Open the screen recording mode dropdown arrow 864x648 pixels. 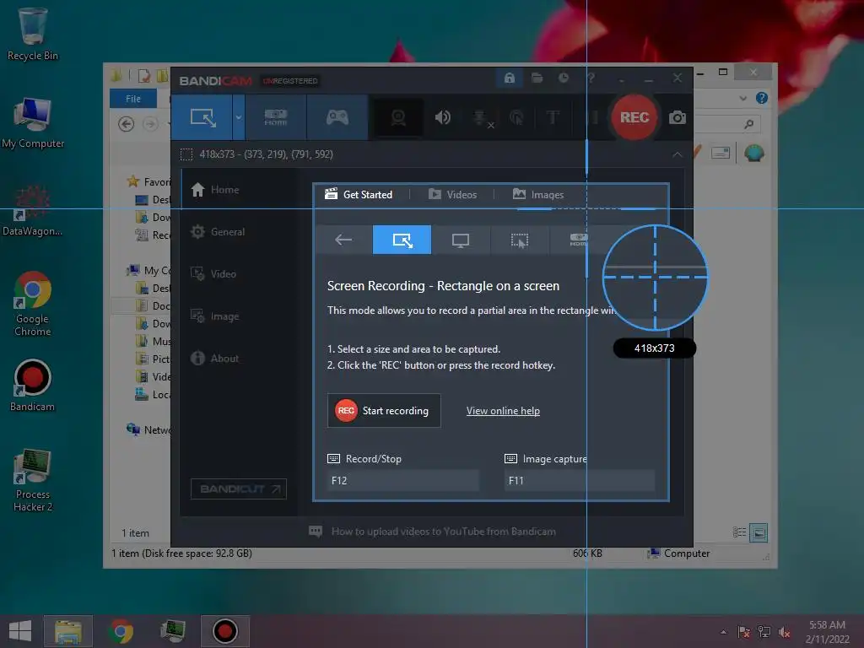pyautogui.click(x=239, y=117)
